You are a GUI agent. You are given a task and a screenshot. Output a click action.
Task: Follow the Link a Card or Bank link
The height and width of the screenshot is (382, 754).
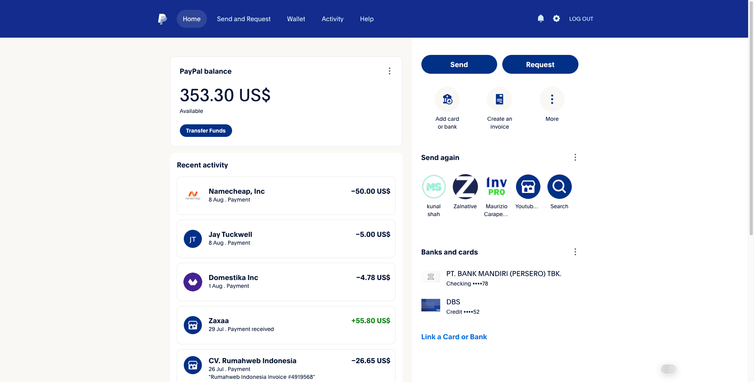[454, 337]
